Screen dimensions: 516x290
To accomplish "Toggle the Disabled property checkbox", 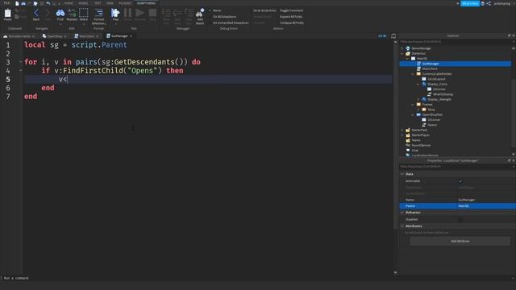I will pos(460,219).
